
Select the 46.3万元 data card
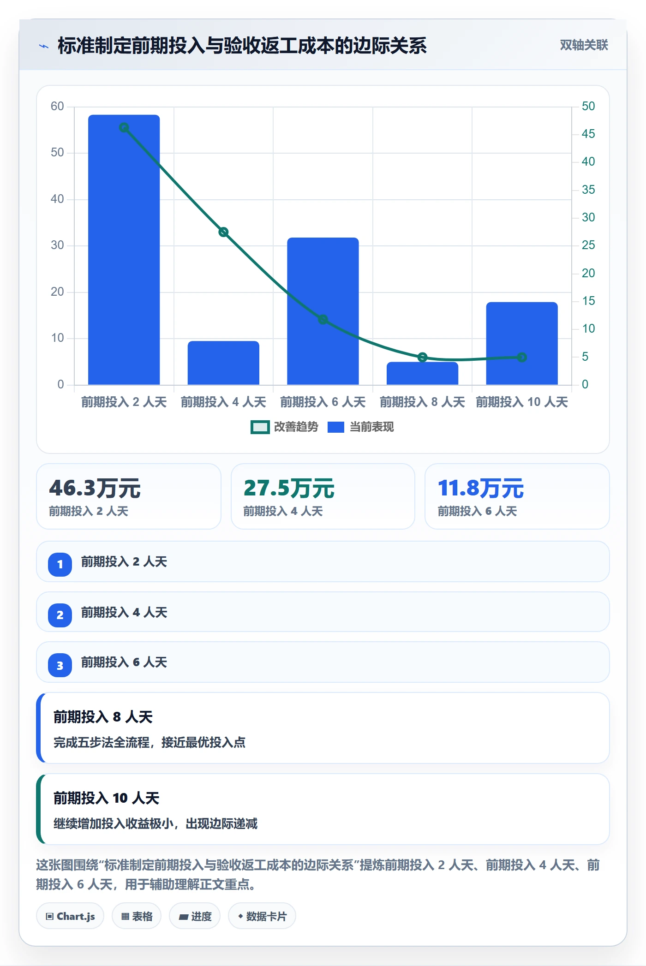pyautogui.click(x=129, y=496)
